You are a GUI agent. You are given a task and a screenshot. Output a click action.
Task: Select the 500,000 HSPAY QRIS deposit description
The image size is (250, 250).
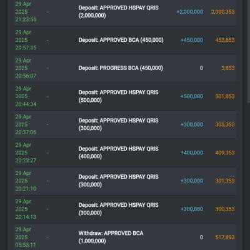(x=118, y=96)
